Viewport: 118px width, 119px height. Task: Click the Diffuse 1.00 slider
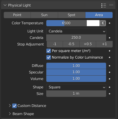(76, 66)
